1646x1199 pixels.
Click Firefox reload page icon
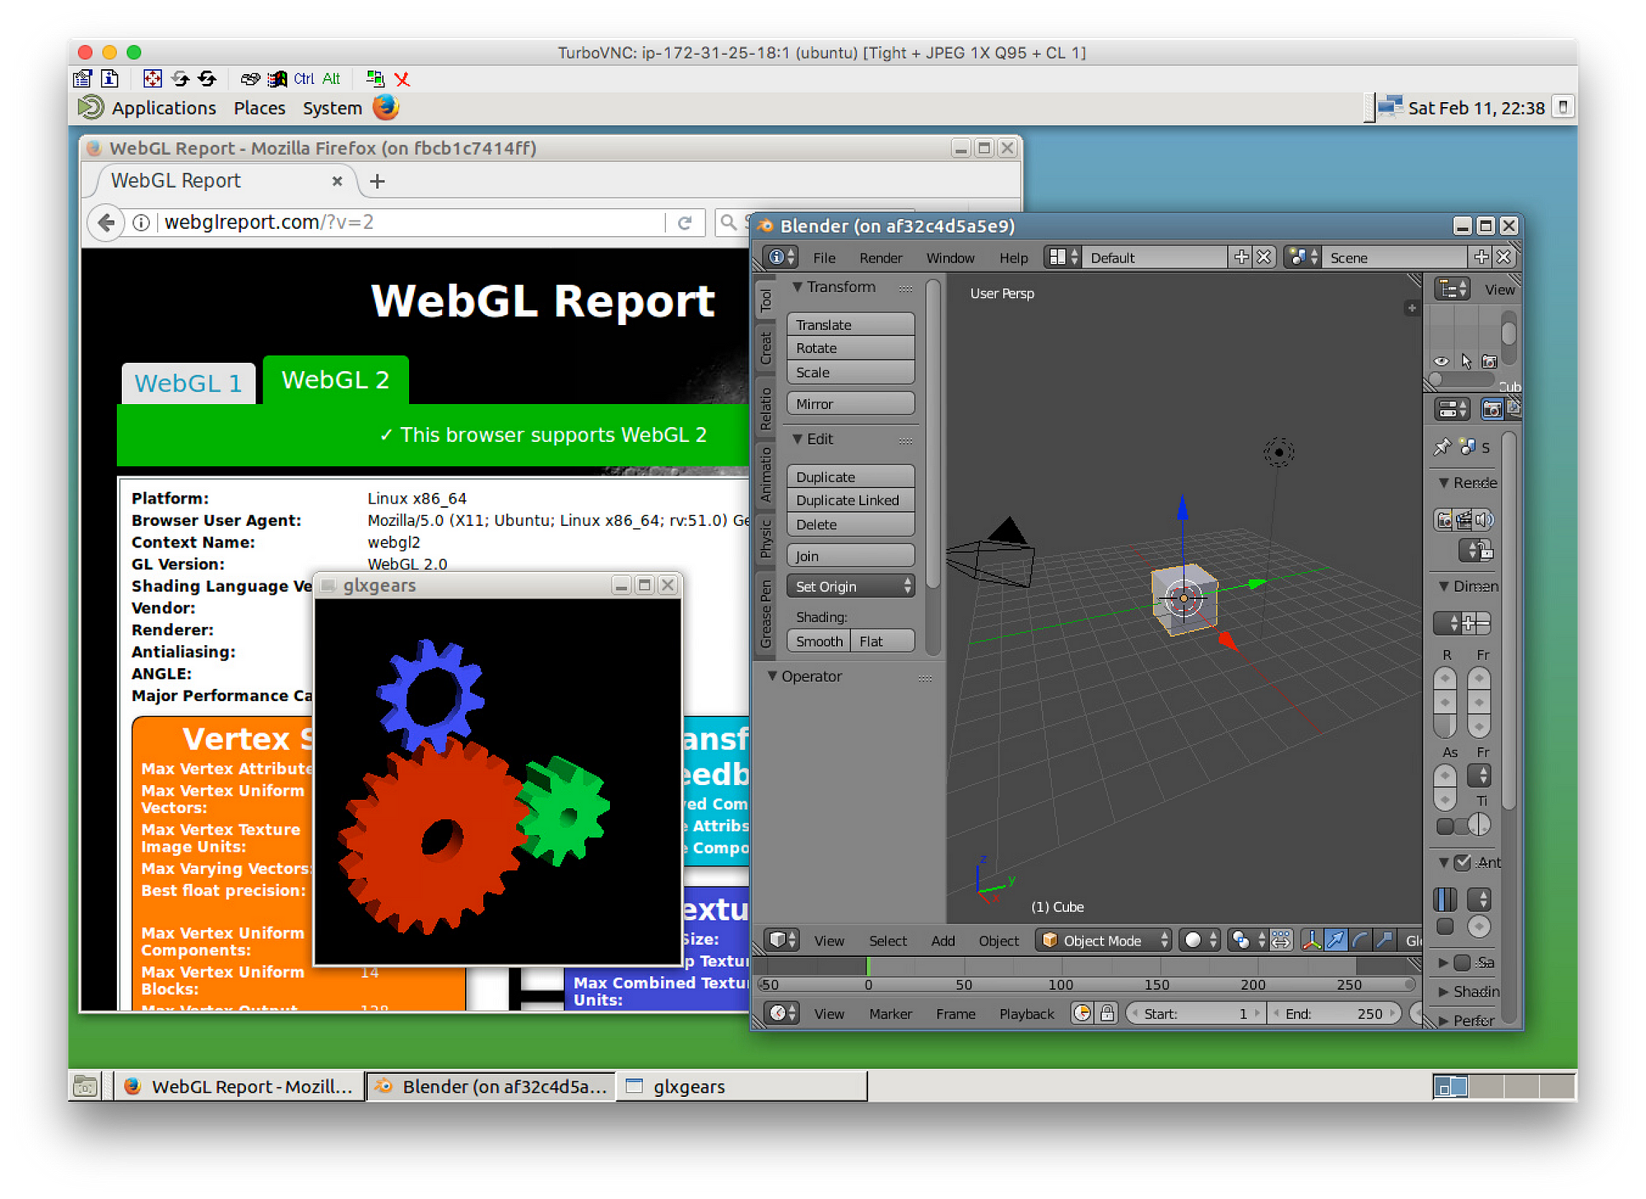click(x=685, y=222)
